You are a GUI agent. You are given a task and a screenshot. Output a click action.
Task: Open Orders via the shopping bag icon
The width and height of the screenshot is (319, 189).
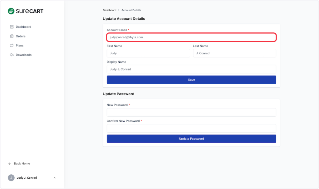(12, 36)
